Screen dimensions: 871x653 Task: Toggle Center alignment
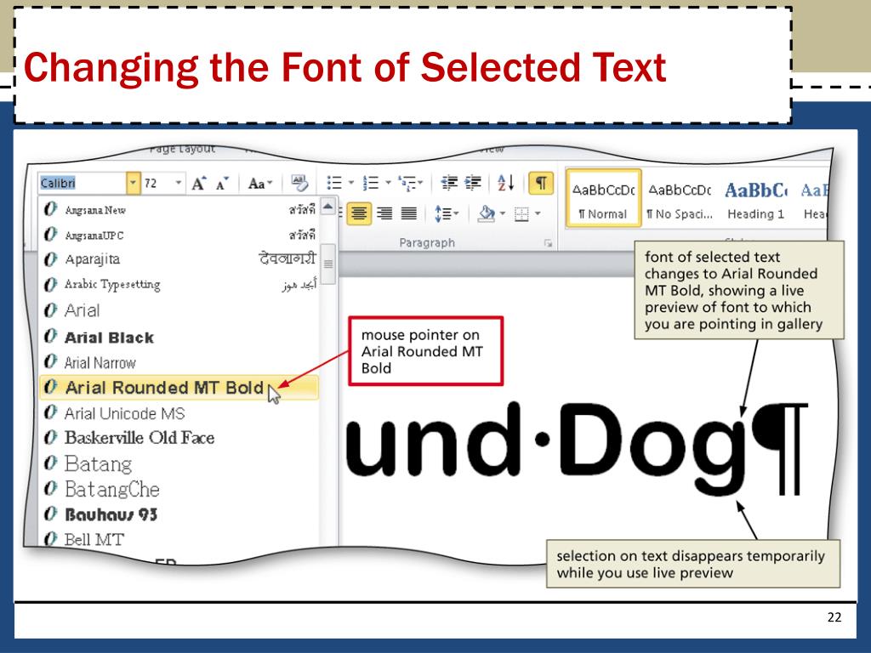click(359, 213)
